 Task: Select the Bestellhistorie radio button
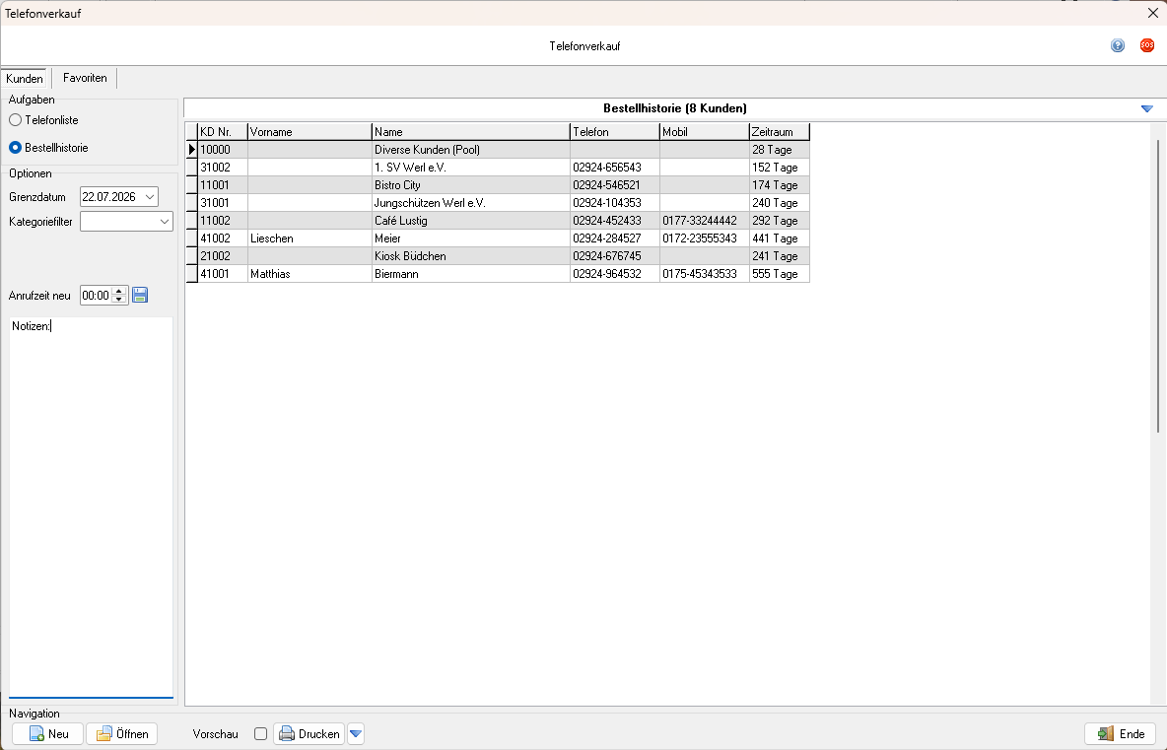15,147
